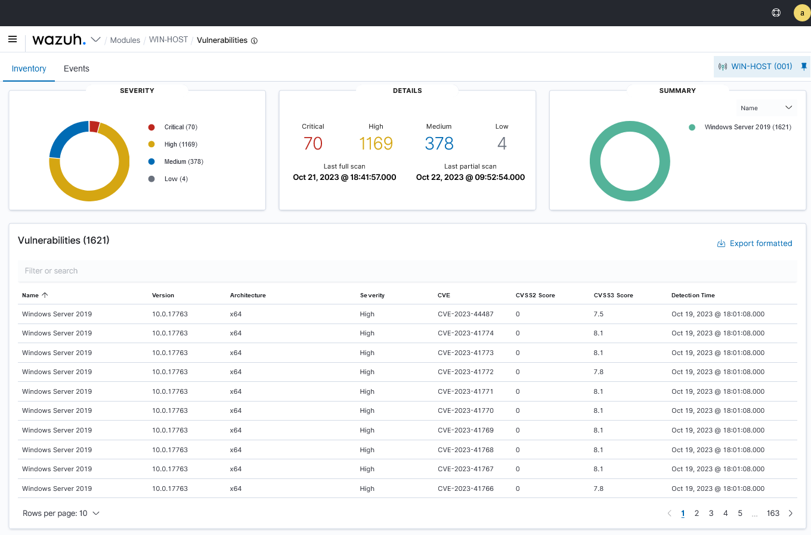Click the Critical count 70
This screenshot has height=535, width=811.
[x=313, y=144]
